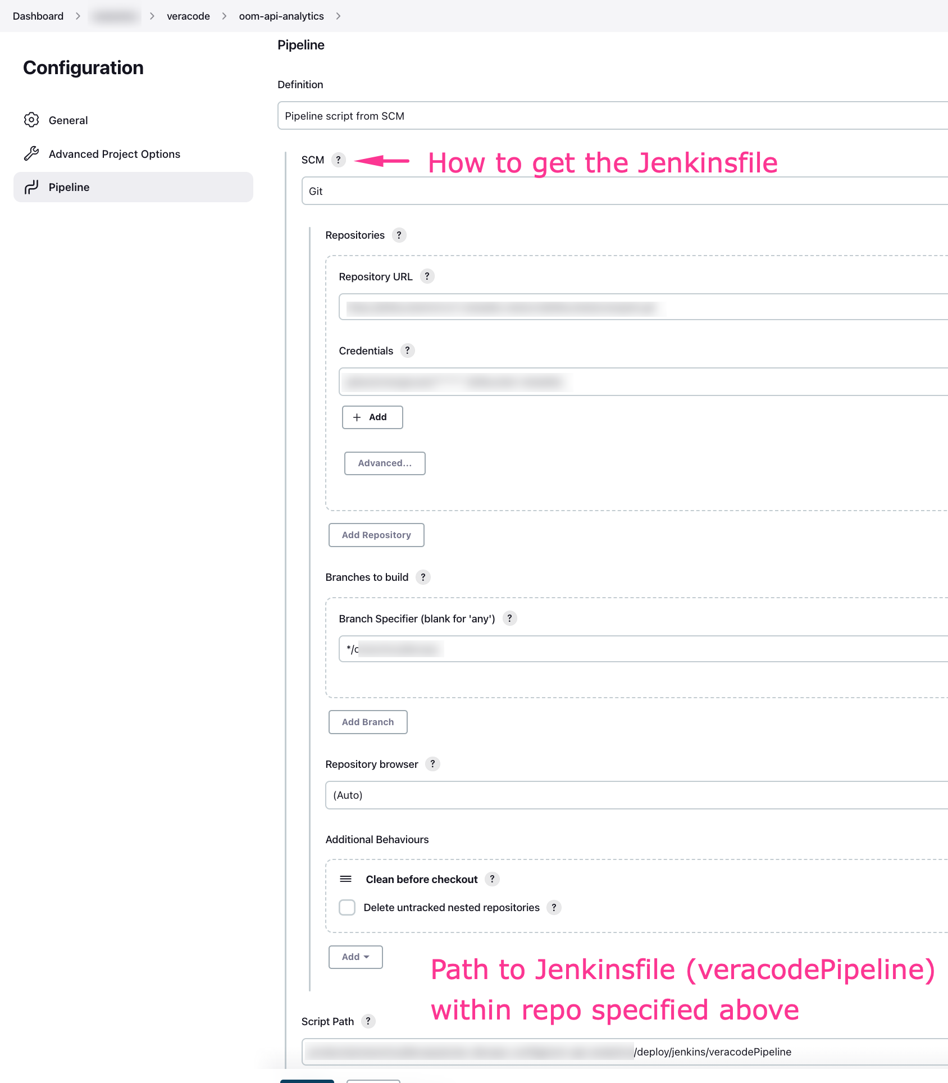This screenshot has width=948, height=1083.
Task: Expand the Add dropdown under Additional Behaviours
Action: pos(355,957)
